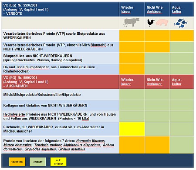Click the 'VO (EG) Nr. 999/2001 – VERBOTE' heading
Image resolution: width=196 pixels, height=170 pixels.
point(26,10)
